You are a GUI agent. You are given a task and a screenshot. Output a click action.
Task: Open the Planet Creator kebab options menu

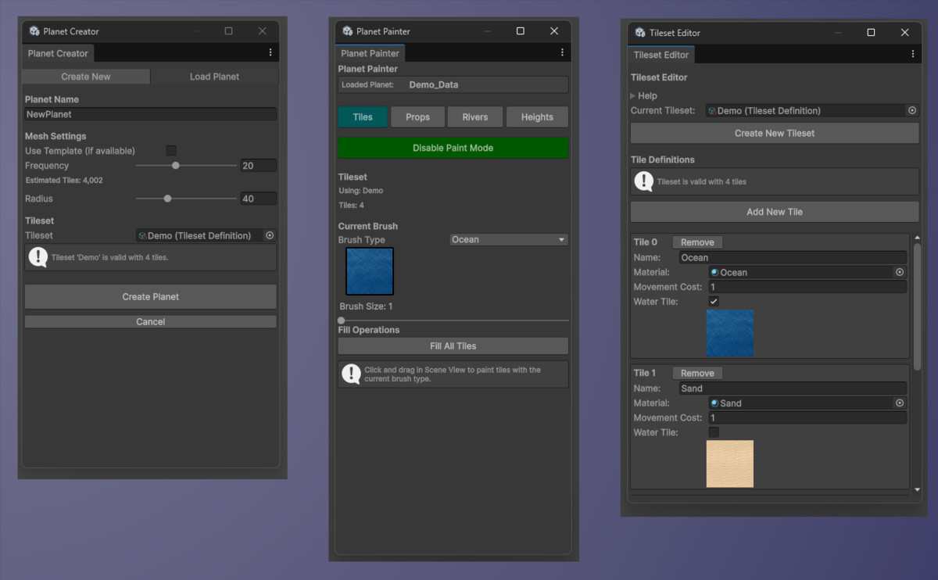tap(270, 52)
